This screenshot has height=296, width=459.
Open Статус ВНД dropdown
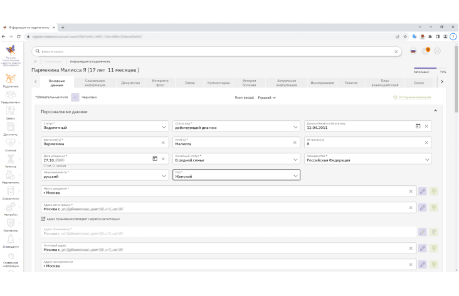coord(236,126)
